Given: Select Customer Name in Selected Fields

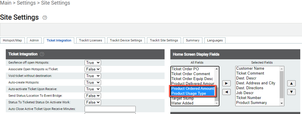Looking at the screenshot, I should click(x=258, y=68).
